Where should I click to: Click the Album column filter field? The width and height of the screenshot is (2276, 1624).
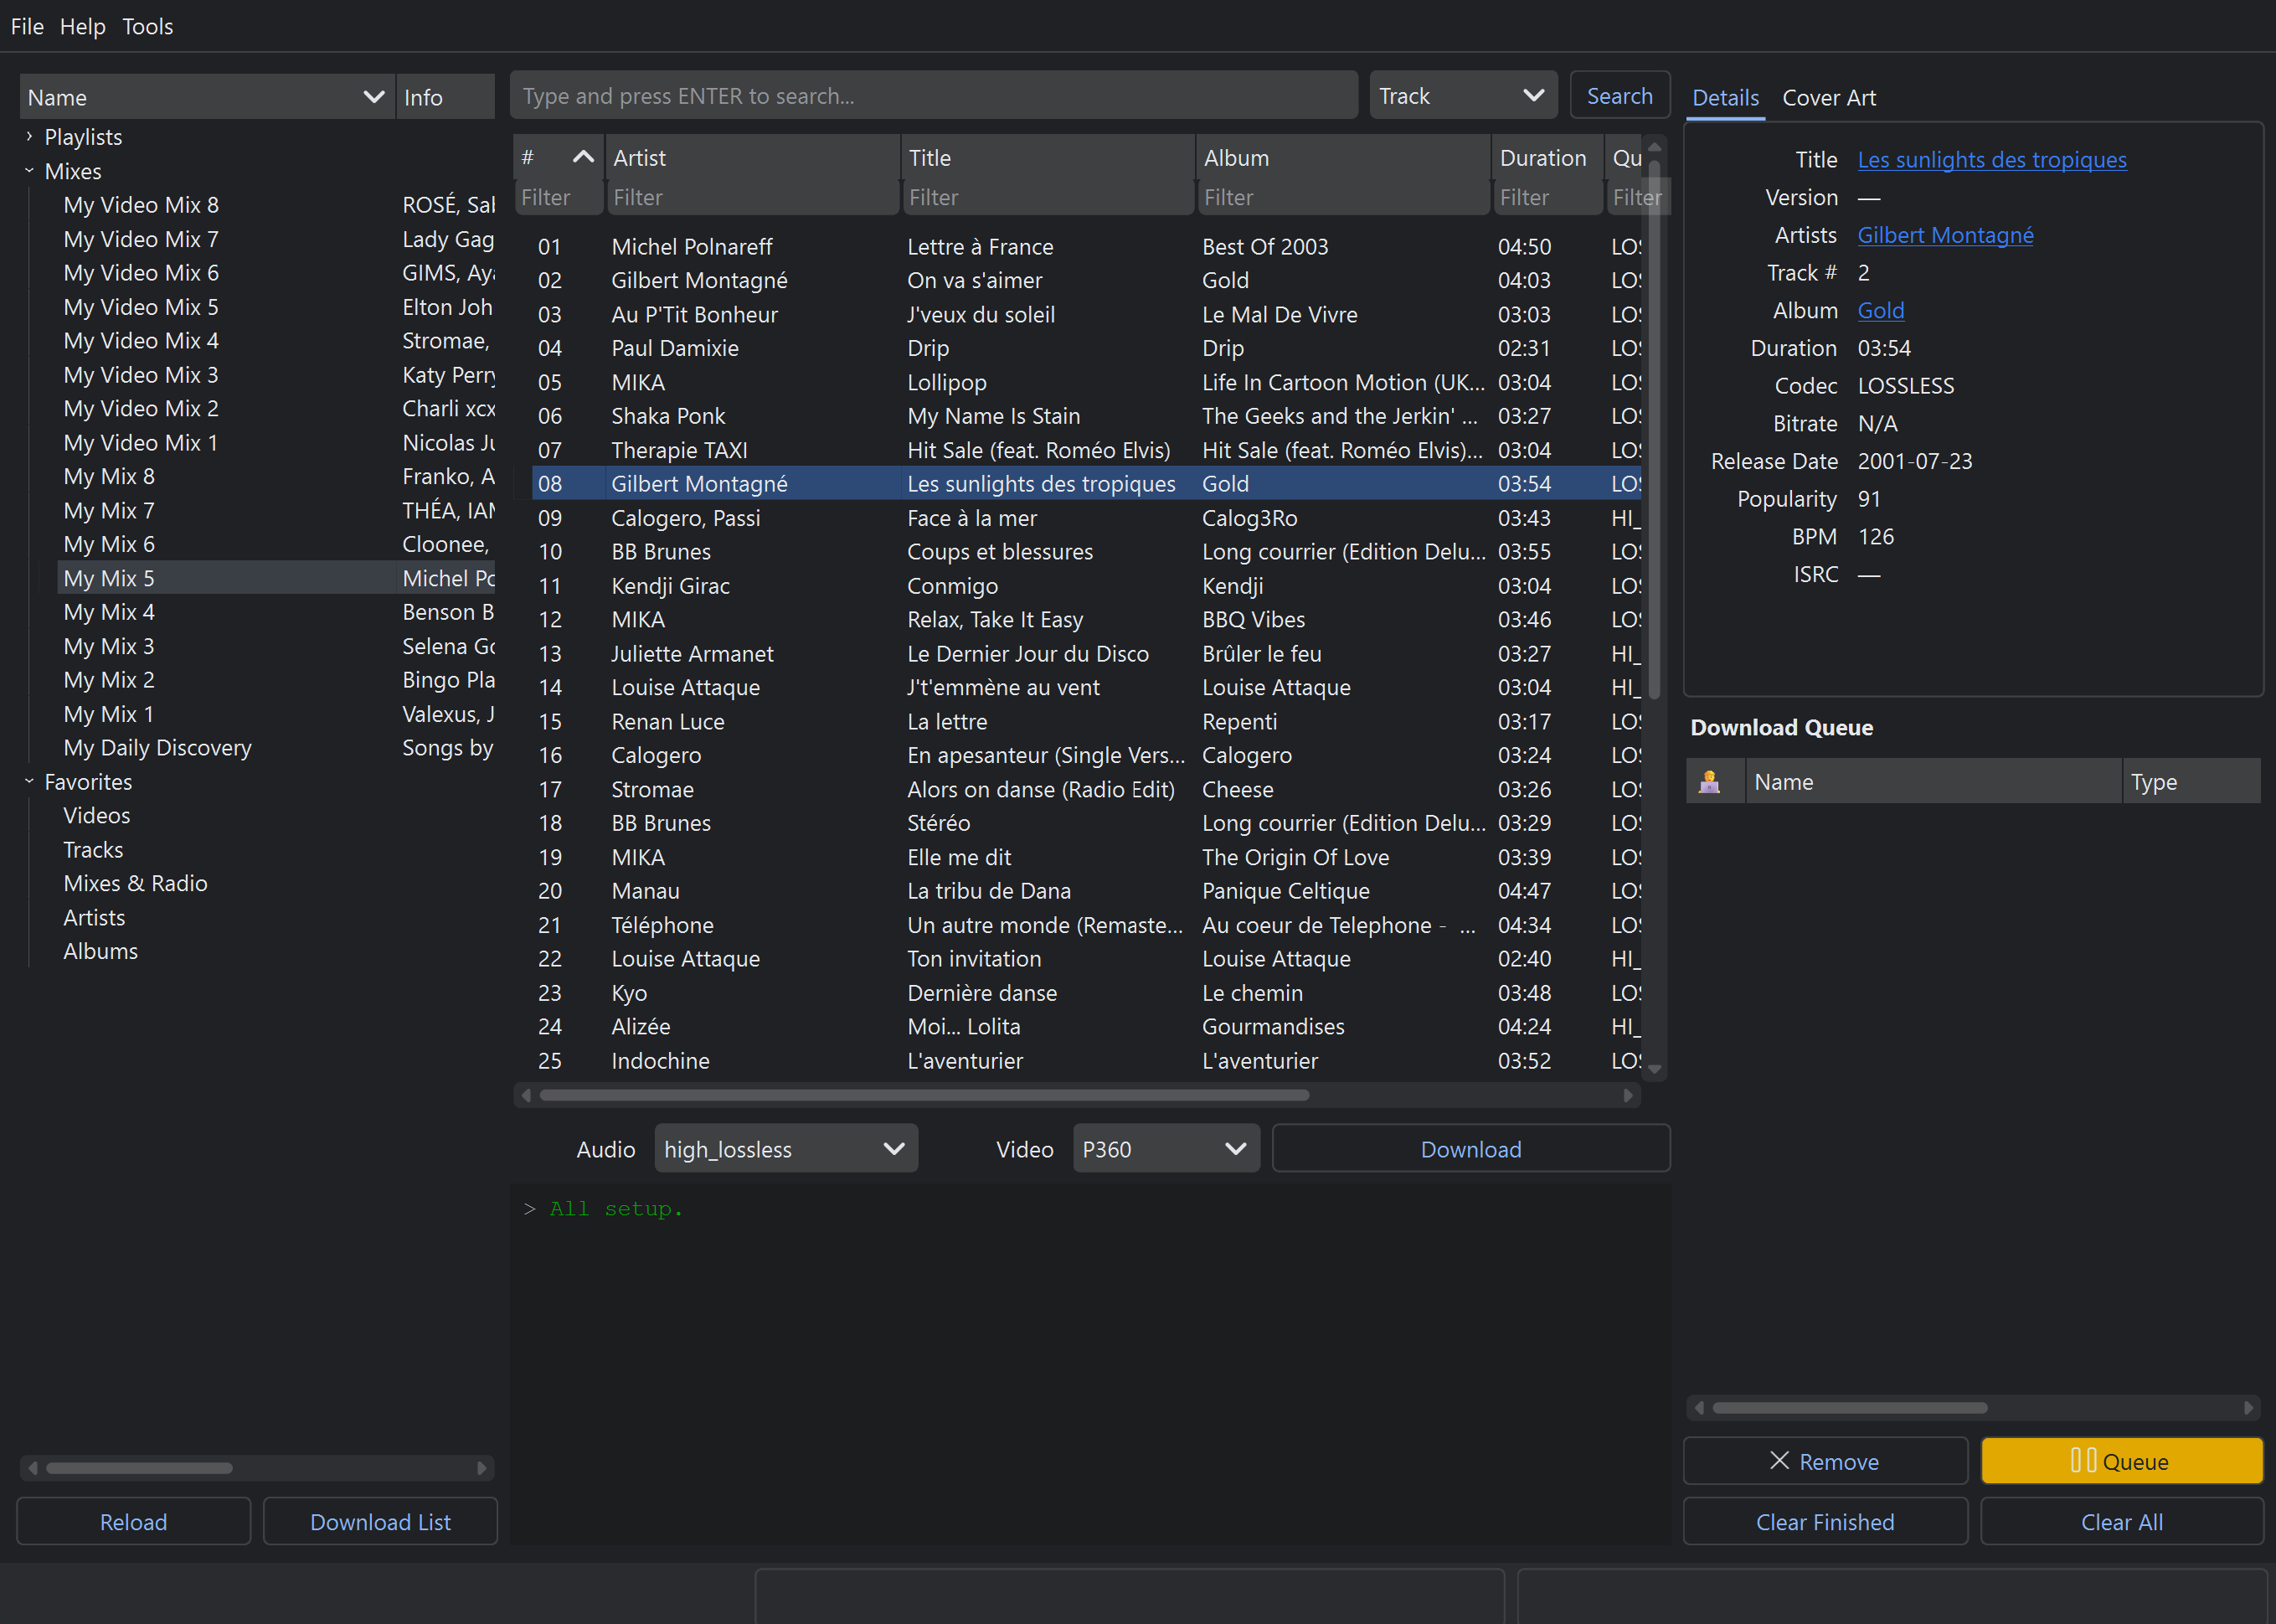click(1343, 197)
